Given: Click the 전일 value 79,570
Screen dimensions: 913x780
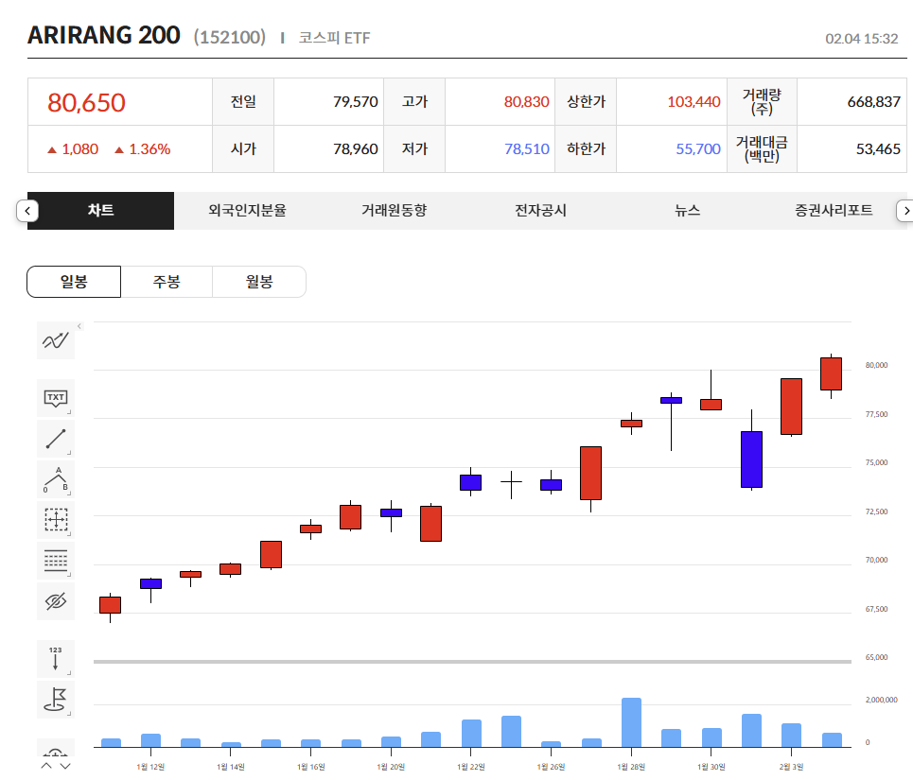Looking at the screenshot, I should tap(355, 102).
